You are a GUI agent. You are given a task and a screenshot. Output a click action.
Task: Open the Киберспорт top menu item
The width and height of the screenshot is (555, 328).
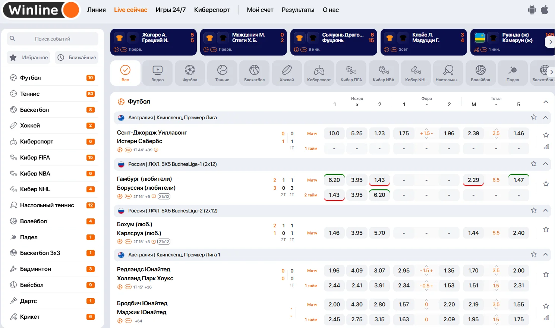coord(212,10)
